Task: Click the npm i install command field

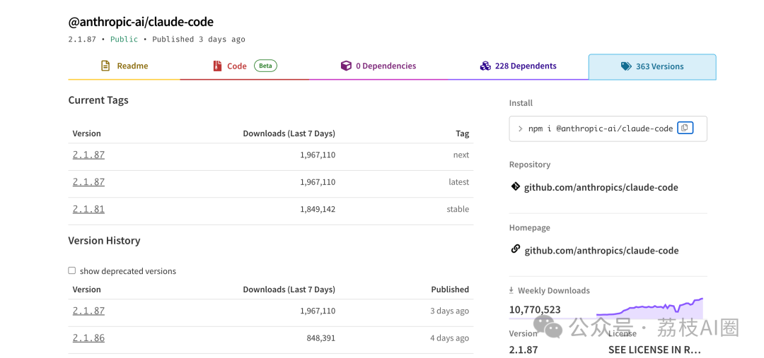Action: pyautogui.click(x=608, y=129)
